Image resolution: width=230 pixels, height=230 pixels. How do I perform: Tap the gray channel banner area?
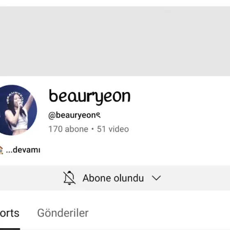point(115,41)
